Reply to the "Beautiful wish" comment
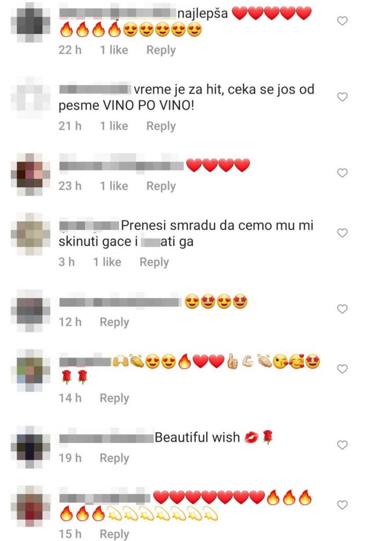Viewport: 365px width, 541px height. coord(114,458)
